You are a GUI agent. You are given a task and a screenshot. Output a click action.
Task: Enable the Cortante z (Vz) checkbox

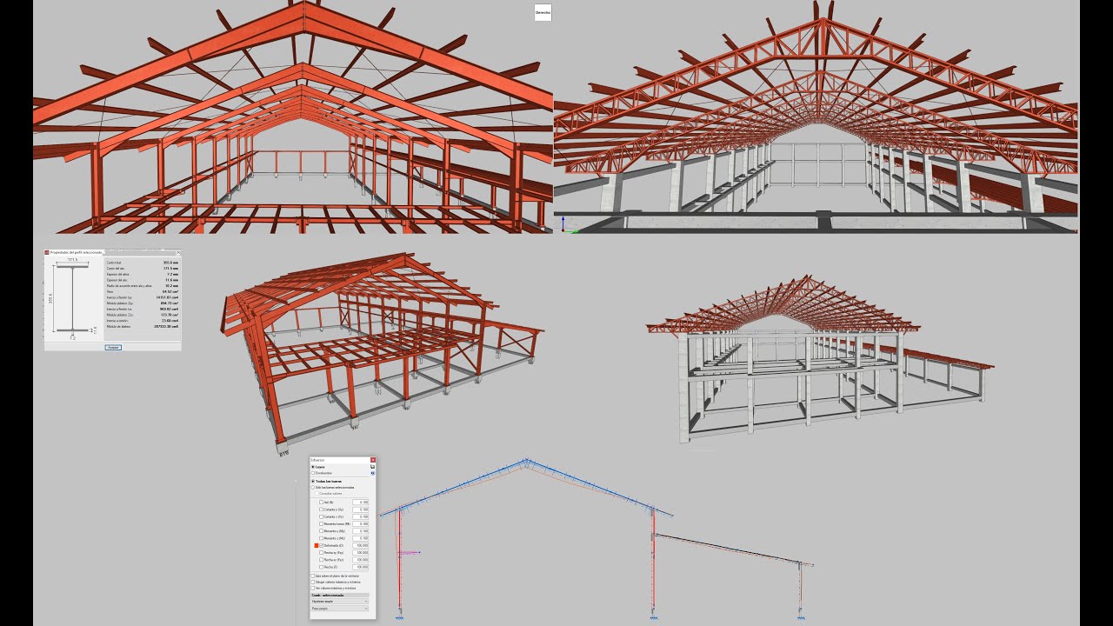coord(321,516)
